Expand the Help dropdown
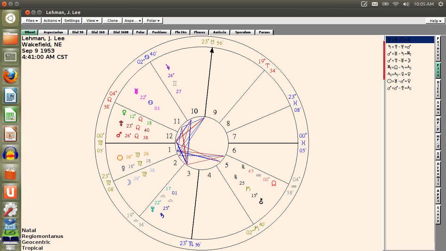The height and width of the screenshot is (251, 446). (435, 21)
